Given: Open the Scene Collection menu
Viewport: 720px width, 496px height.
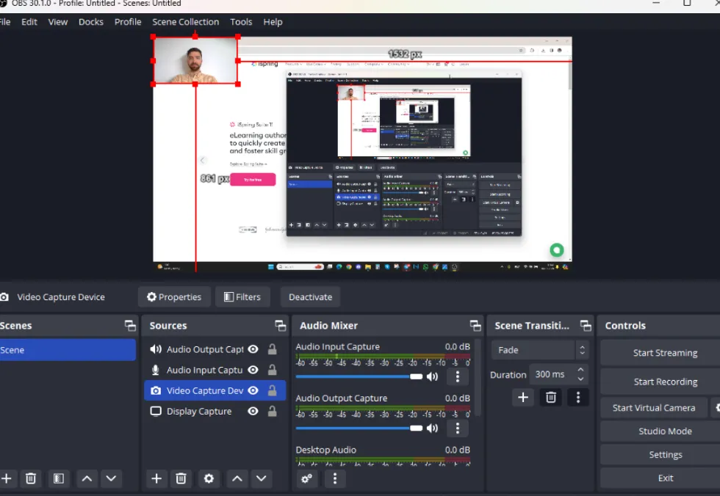Looking at the screenshot, I should [185, 22].
